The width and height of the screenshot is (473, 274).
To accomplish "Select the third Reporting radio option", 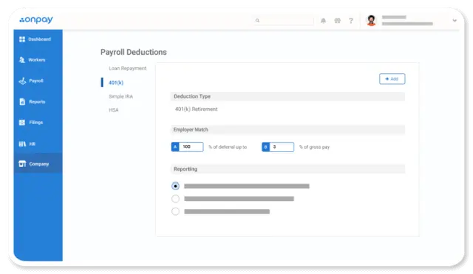I will (175, 211).
